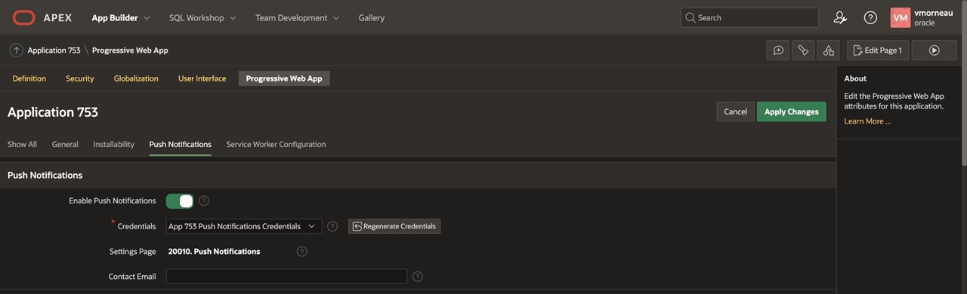Click help icon beside Settings Page
This screenshot has width=967, height=294.
(x=302, y=251)
